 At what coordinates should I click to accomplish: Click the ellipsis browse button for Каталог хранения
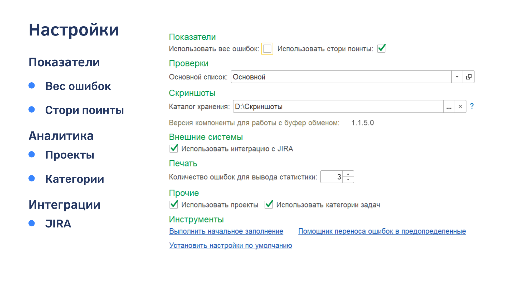[449, 106]
